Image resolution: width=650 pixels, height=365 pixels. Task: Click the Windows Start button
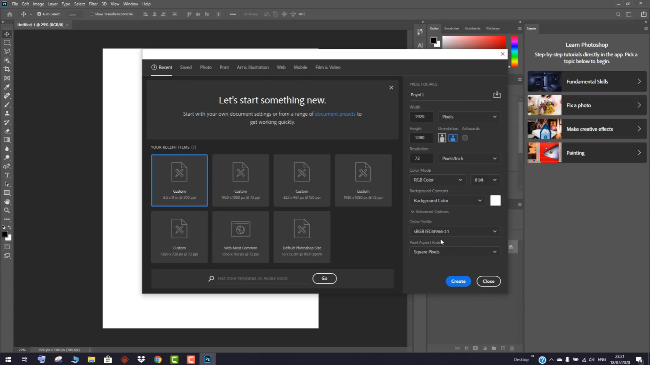[x=8, y=359]
